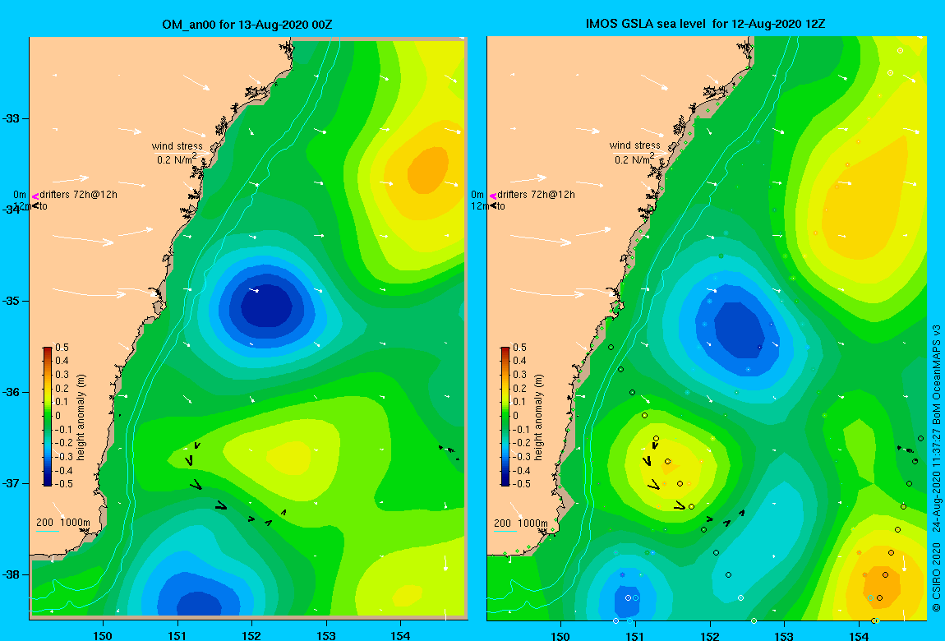Click longitude 150 under OM_an00 map
Viewport: 945px width, 641px height.
(103, 635)
